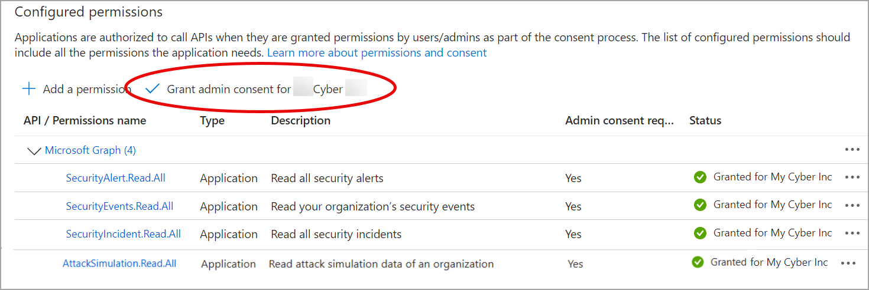Click the checkmark icon for Grant admin consent
This screenshot has height=290, width=869.
point(153,89)
